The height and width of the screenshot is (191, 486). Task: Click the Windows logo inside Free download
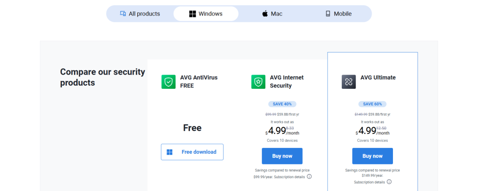(x=169, y=152)
